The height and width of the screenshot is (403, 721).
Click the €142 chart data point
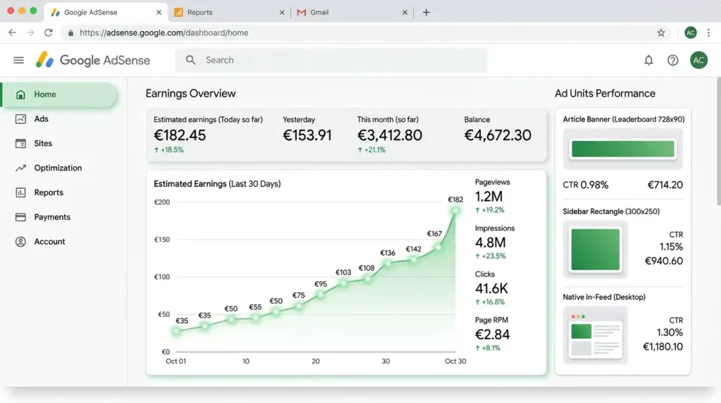pos(413,260)
